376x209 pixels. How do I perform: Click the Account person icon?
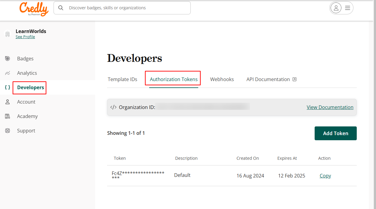point(8,102)
